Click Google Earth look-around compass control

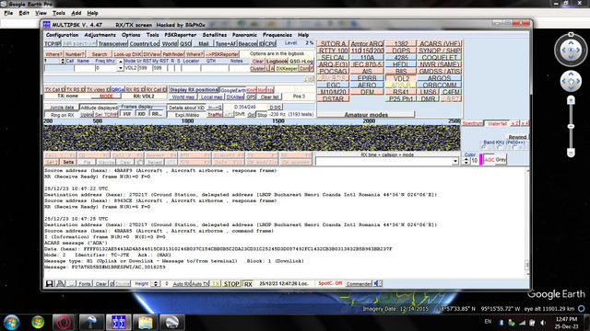tap(571, 50)
